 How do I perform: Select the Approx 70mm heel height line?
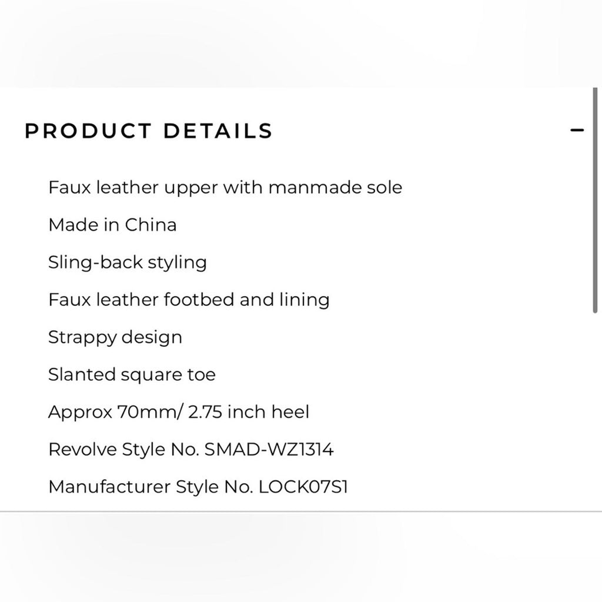pyautogui.click(x=179, y=412)
